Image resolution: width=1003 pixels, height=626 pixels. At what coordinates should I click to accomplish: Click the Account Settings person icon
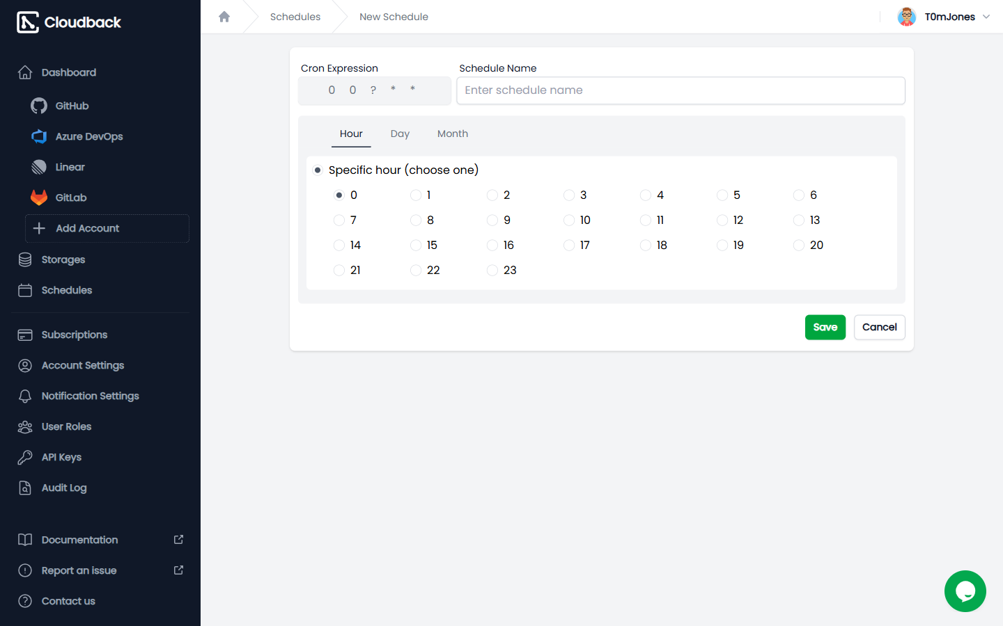point(25,365)
